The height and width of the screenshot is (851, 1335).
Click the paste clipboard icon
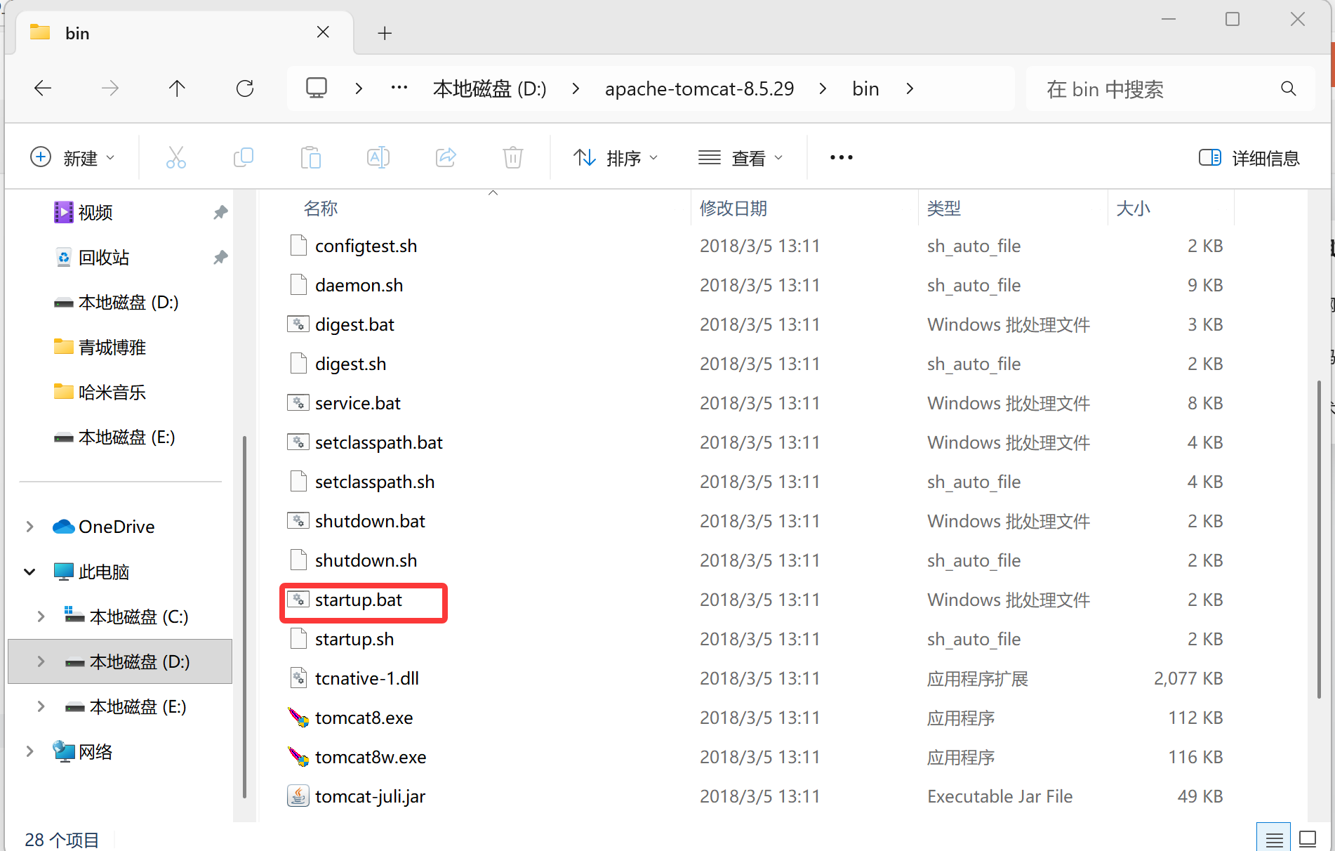tap(310, 157)
